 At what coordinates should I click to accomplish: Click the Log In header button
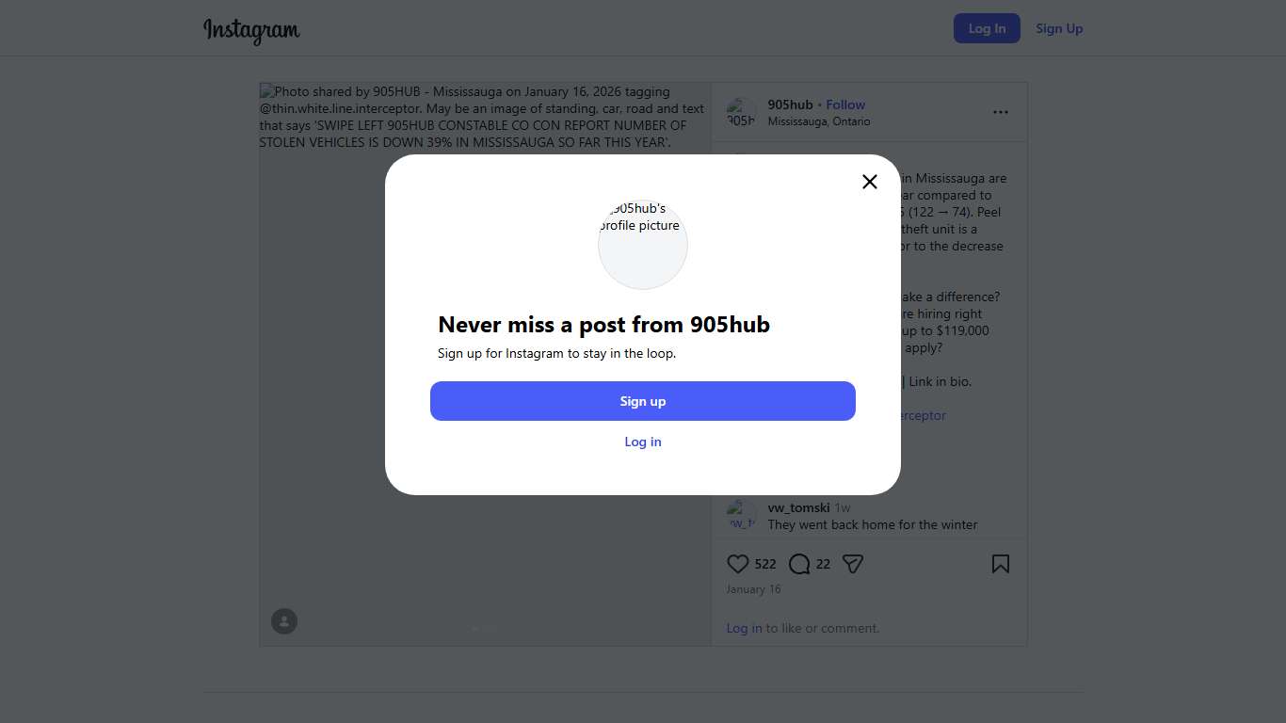987,28
